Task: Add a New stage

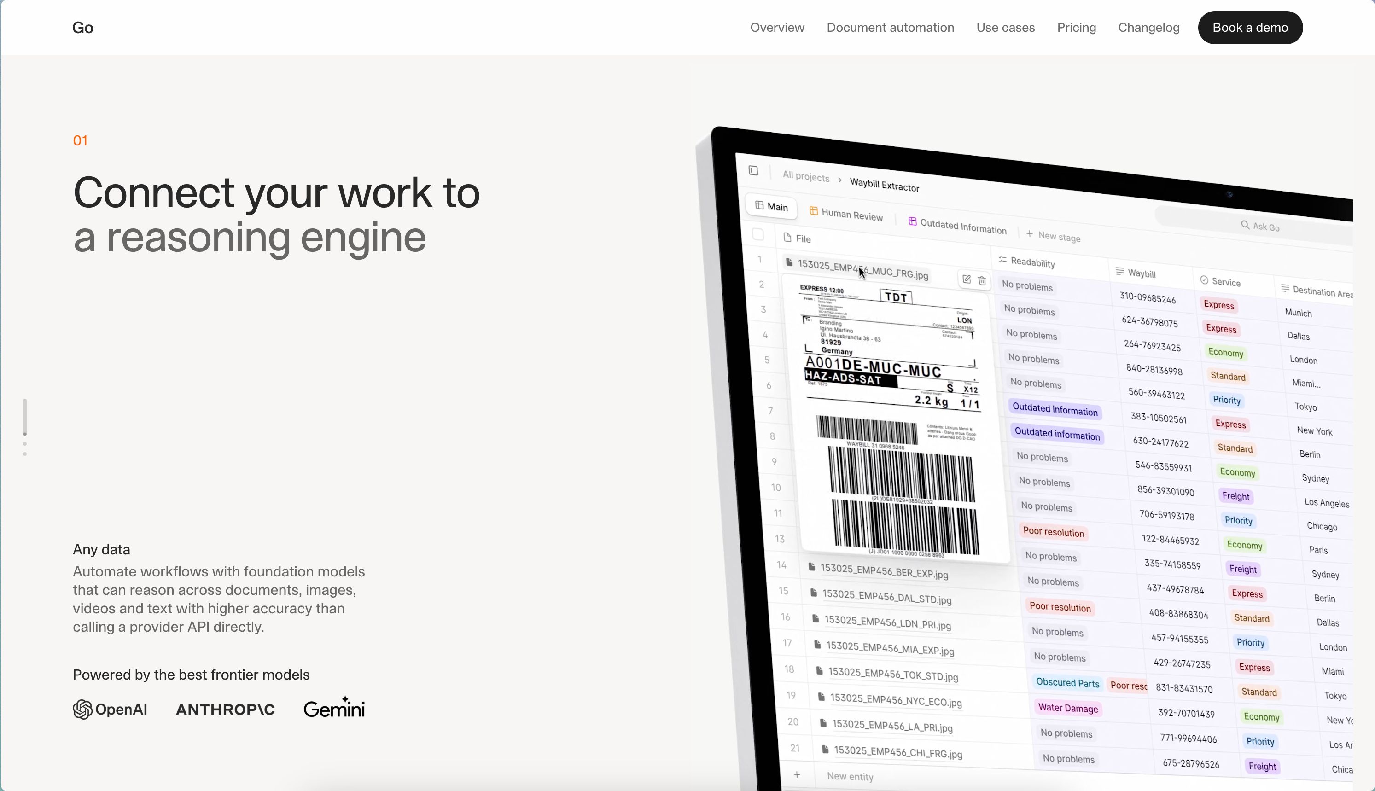Action: click(1053, 236)
